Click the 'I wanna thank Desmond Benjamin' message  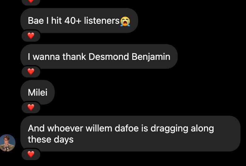pyautogui.click(x=99, y=56)
